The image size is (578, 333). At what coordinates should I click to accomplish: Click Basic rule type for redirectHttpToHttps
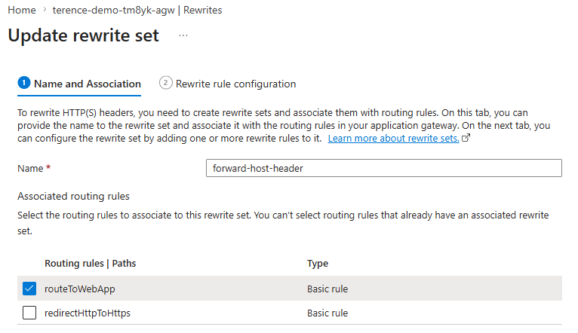pyautogui.click(x=327, y=313)
